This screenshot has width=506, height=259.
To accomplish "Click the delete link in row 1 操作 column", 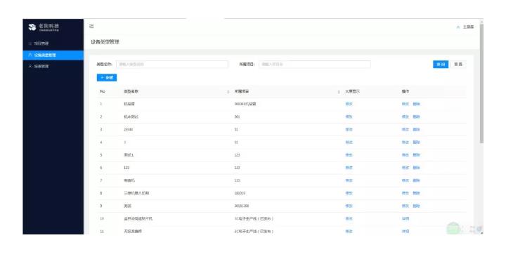I will tap(417, 104).
